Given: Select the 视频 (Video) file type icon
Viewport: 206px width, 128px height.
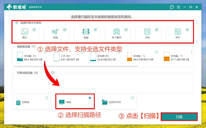Looking at the screenshot, I should (x=86, y=32).
